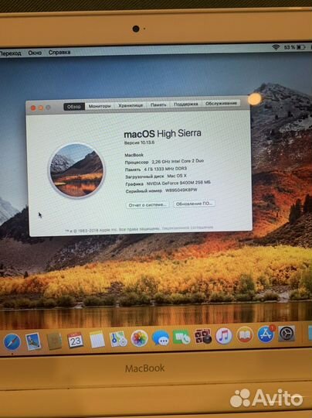Open the Лицензионное соглашение link
This screenshot has width=312, height=418.
pos(188,228)
